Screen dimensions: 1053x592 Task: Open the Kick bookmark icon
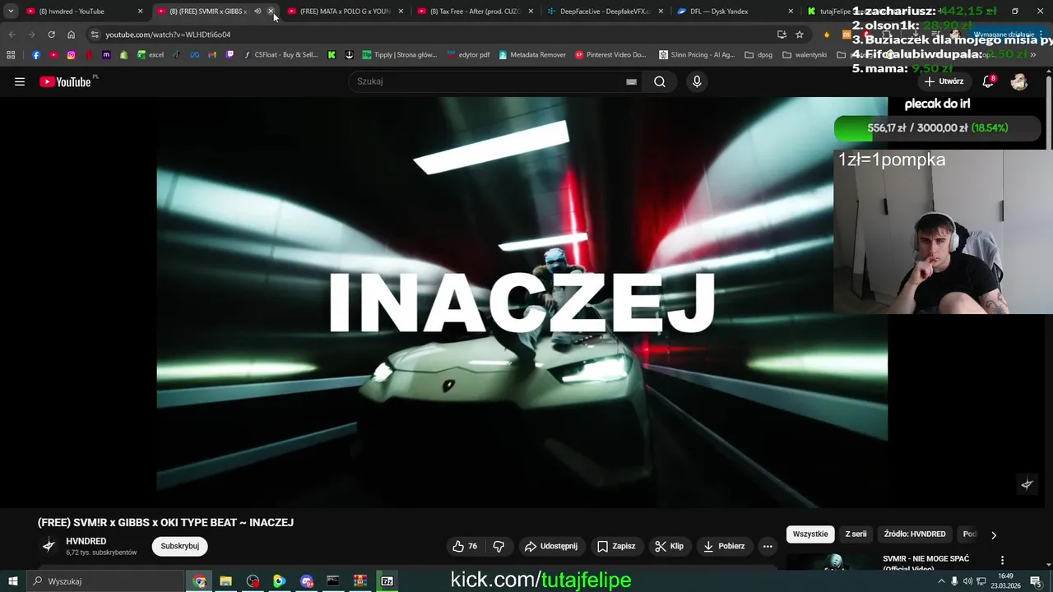332,55
